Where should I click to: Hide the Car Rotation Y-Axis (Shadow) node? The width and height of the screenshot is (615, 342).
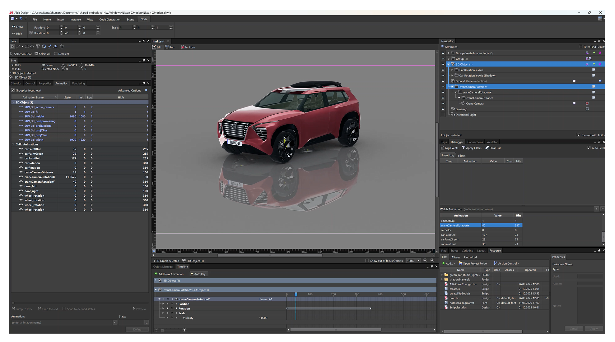[x=443, y=75]
